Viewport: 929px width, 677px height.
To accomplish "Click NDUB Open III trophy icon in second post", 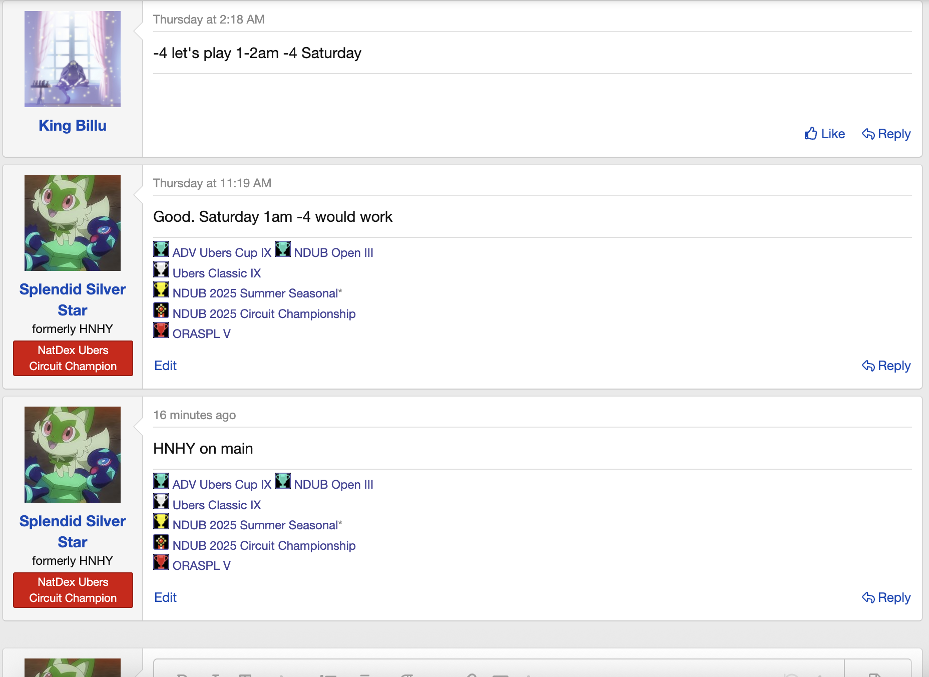I will pyautogui.click(x=283, y=249).
